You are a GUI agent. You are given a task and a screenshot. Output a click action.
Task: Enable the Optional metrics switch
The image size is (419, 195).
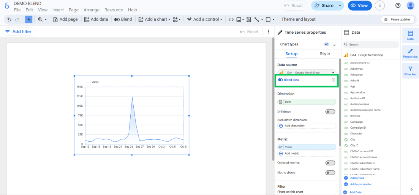(330, 163)
